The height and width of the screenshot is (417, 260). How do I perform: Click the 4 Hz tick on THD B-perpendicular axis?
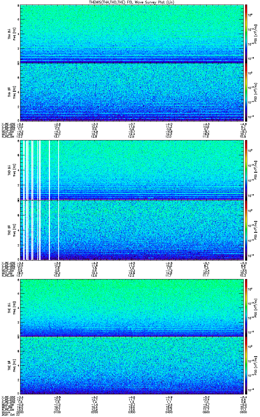point(18,170)
